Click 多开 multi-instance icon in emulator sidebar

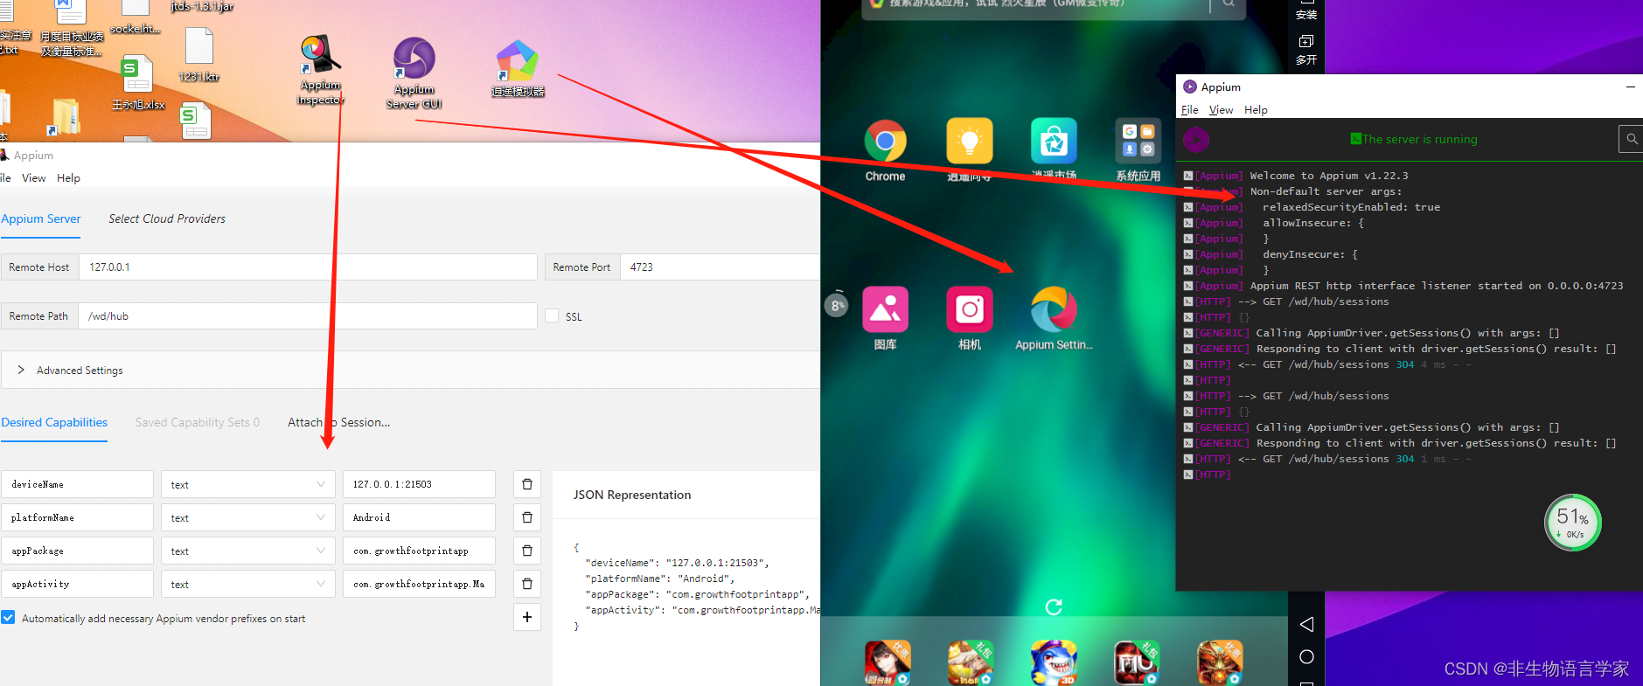coord(1306,50)
